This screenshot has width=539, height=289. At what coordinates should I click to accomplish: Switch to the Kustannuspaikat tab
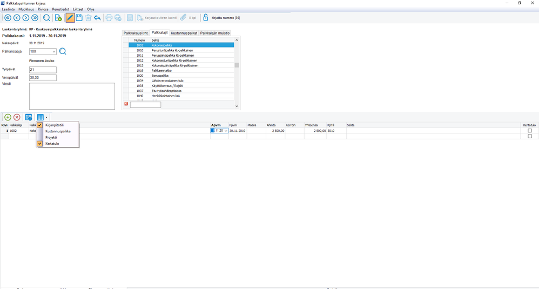pos(184,33)
